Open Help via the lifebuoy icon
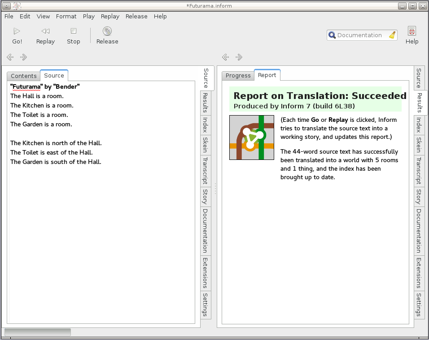 (x=411, y=31)
